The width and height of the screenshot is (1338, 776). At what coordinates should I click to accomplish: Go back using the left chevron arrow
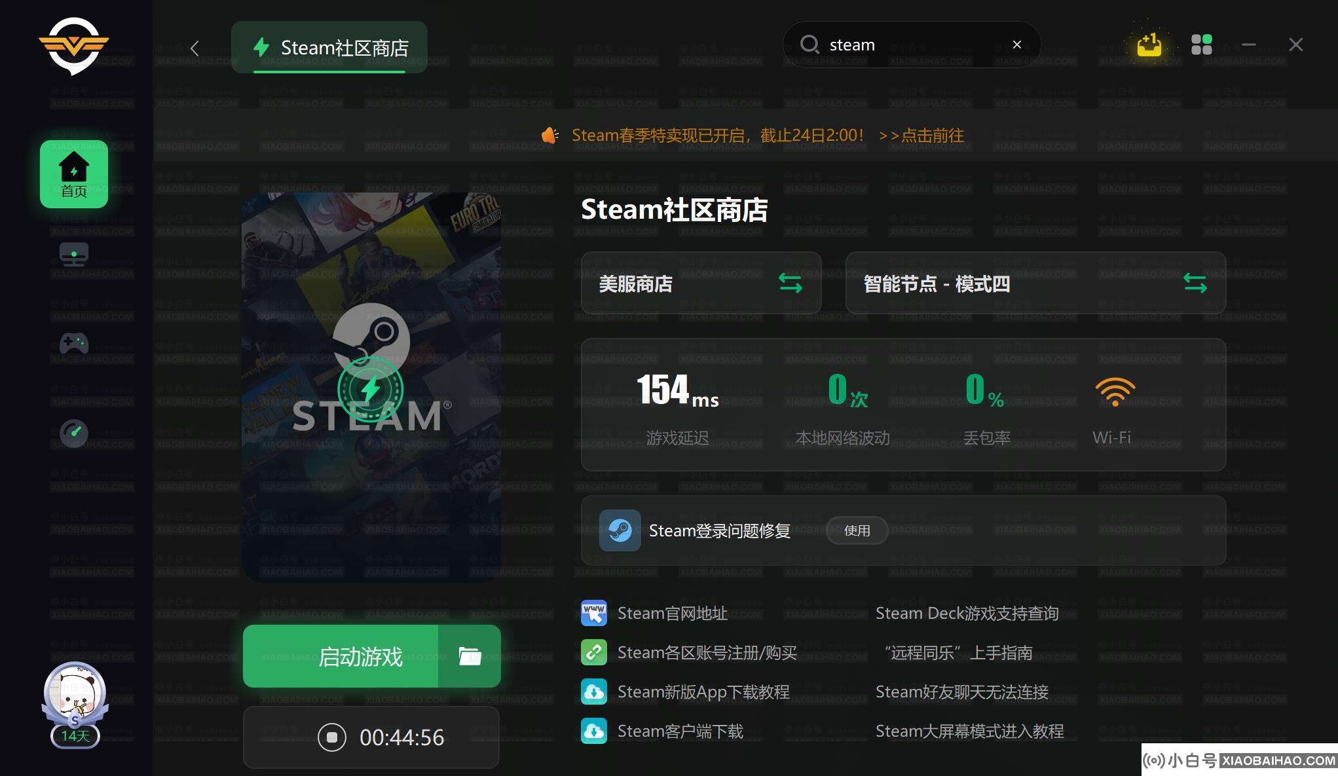(x=195, y=48)
